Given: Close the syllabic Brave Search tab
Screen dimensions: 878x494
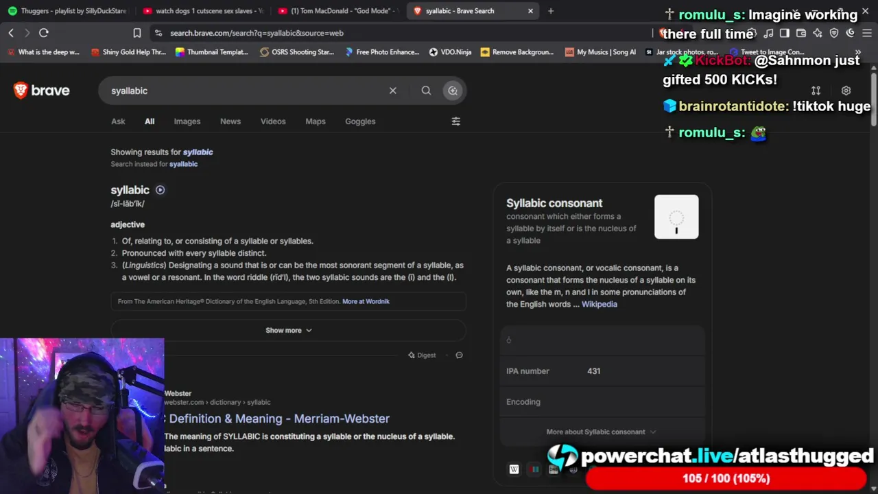Looking at the screenshot, I should (x=530, y=11).
